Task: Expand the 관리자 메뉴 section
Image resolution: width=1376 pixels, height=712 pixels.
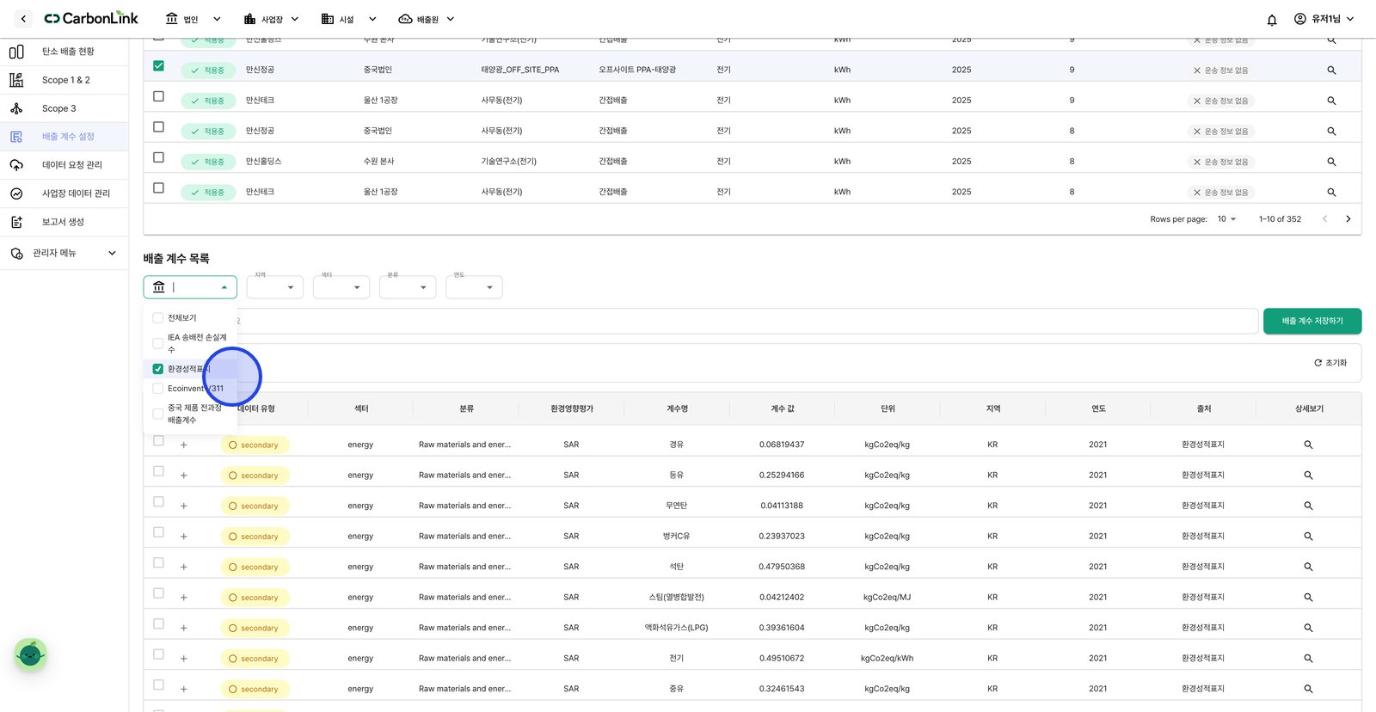Action: (64, 253)
